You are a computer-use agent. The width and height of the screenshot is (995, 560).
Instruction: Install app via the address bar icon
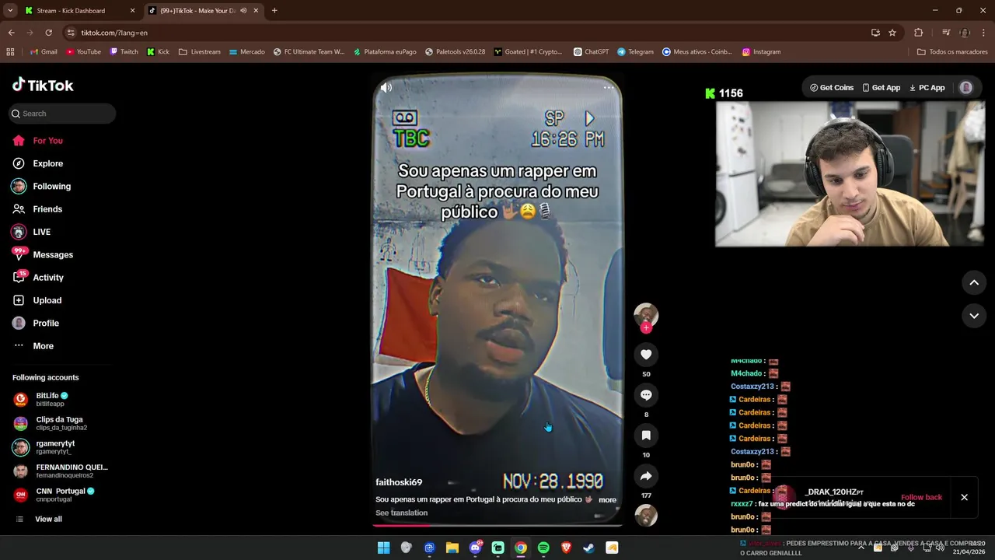pos(875,33)
